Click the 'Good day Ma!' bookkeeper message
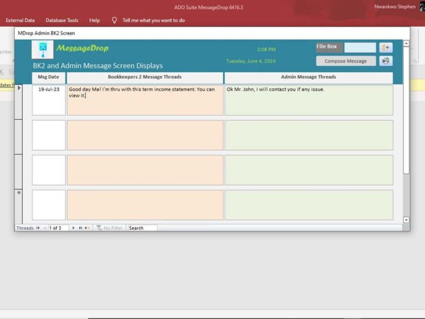The height and width of the screenshot is (319, 425). [145, 100]
